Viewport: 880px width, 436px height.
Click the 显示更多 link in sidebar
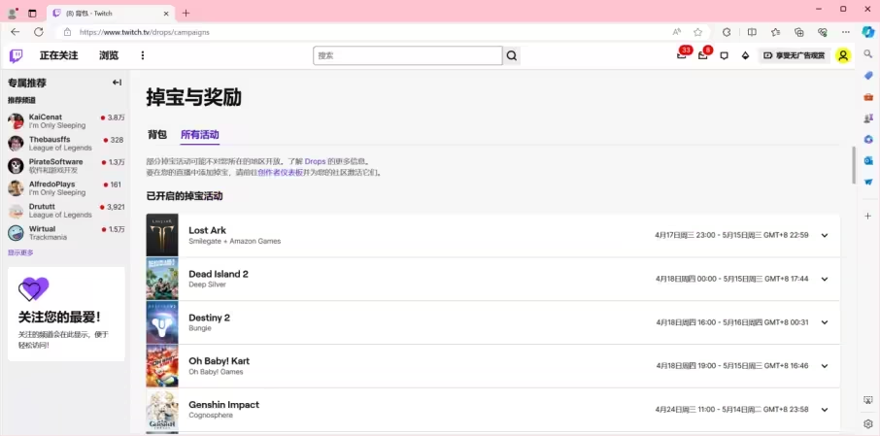pos(20,252)
